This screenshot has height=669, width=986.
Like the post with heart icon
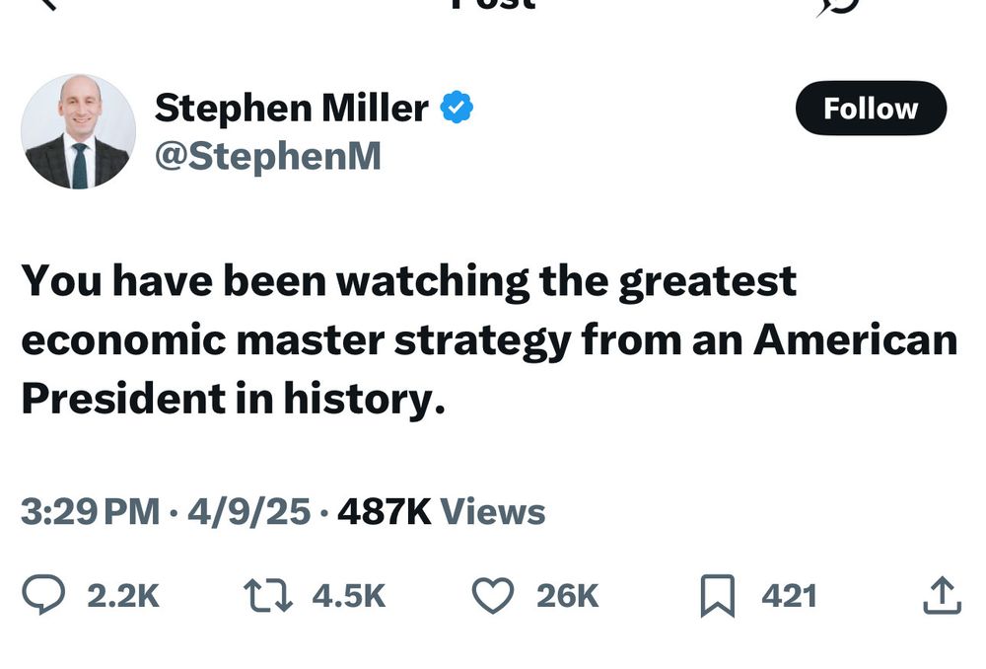point(493,595)
